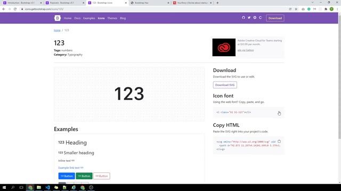Screen dimensions: 341x191
Task: Click the share page icon in the address bar
Action: coord(290,9)
